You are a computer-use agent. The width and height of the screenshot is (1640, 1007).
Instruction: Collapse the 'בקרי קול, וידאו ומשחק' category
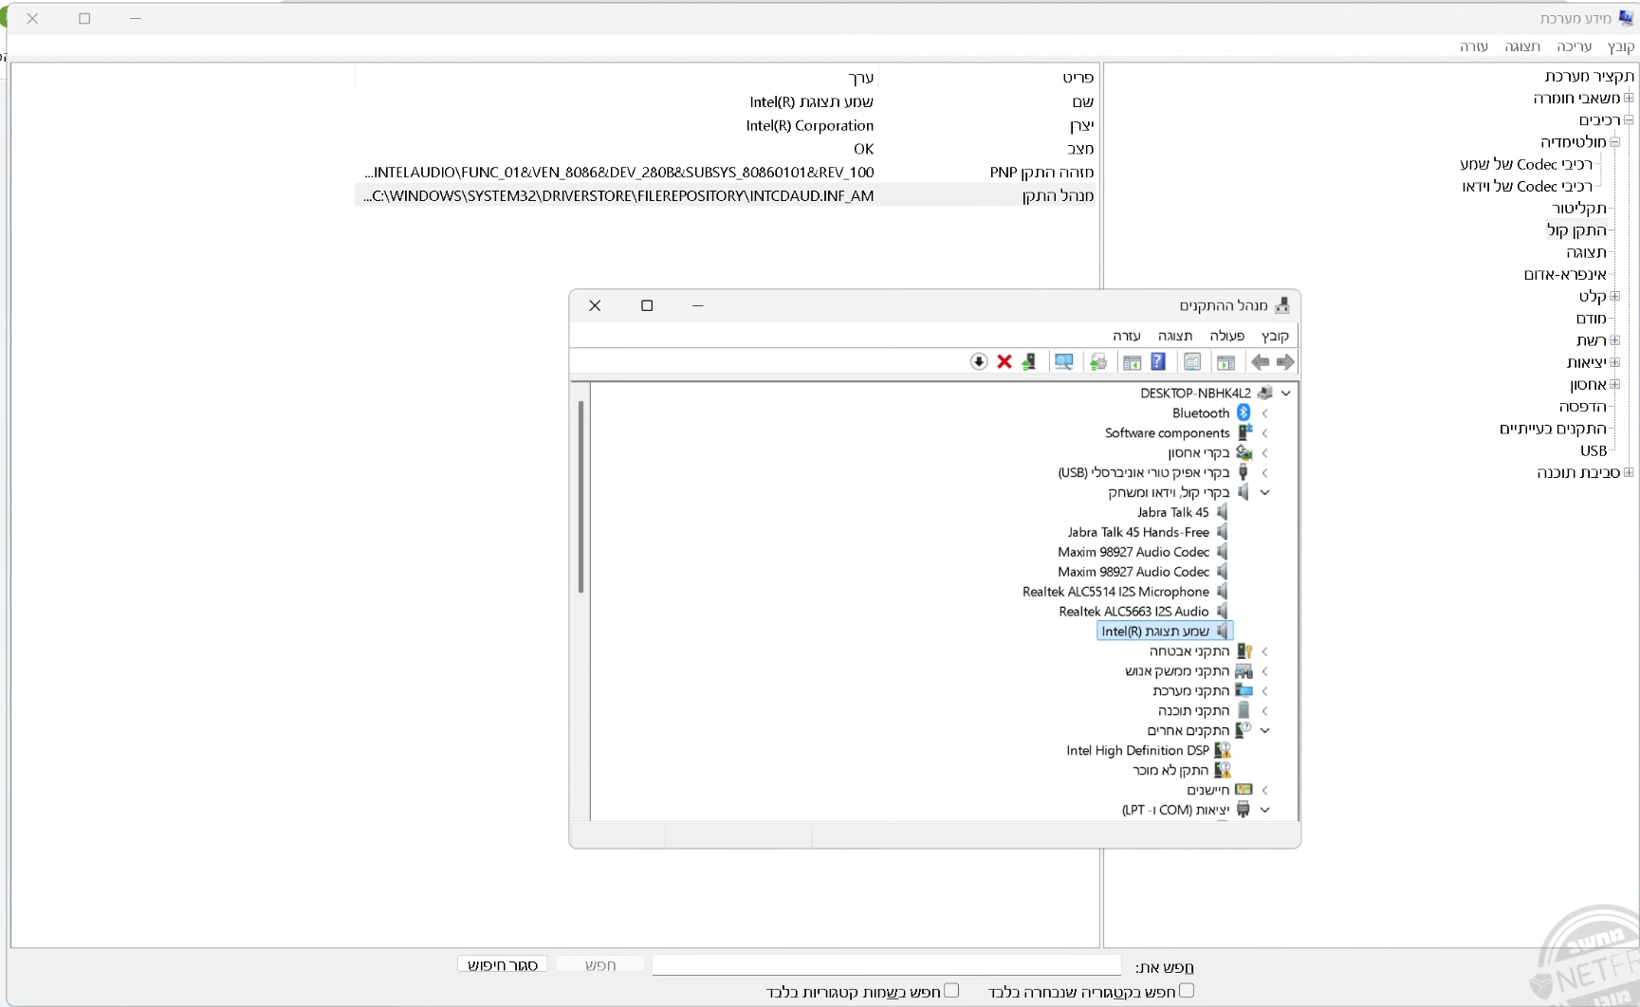[1265, 492]
